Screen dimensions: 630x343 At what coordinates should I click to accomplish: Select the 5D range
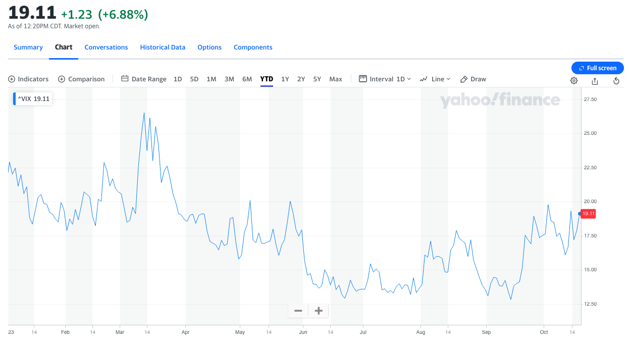(194, 79)
